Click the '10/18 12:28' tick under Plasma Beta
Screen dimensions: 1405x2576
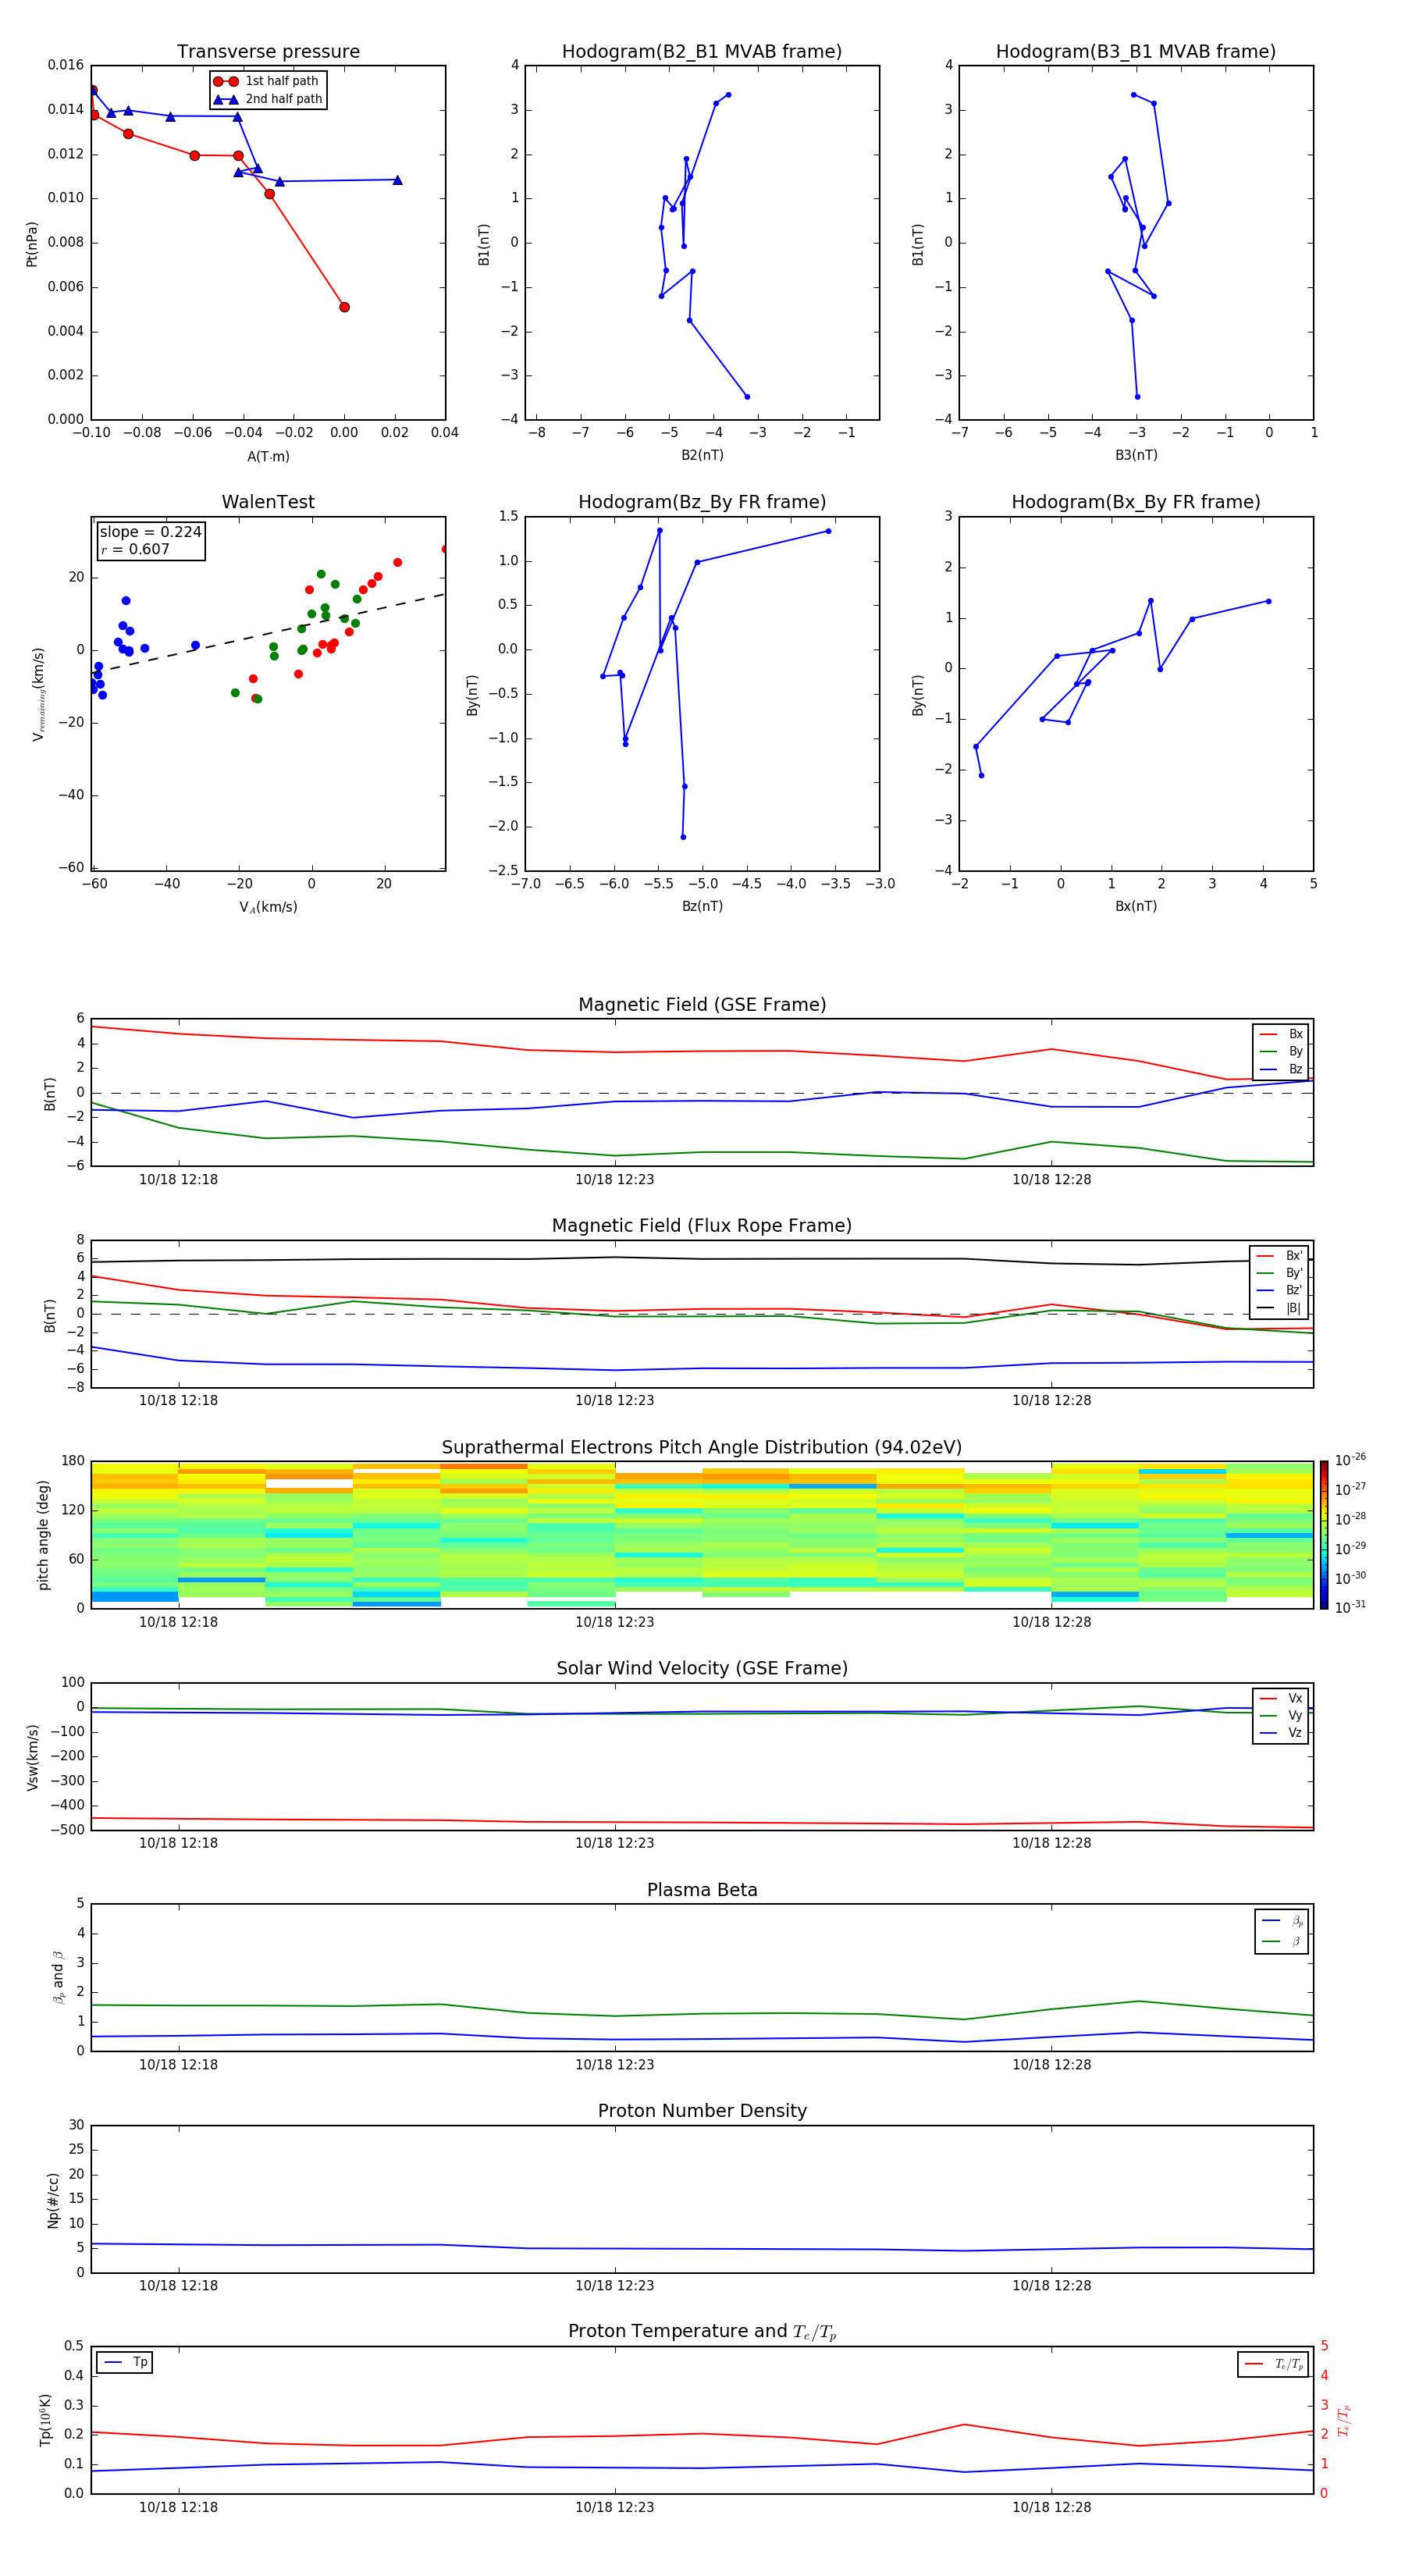[x=1051, y=2064]
